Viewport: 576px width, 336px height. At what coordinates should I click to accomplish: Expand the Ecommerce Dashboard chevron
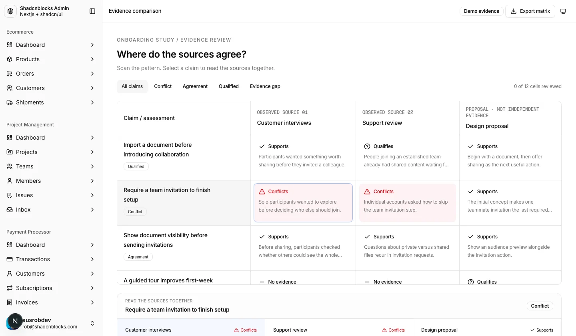pos(92,45)
